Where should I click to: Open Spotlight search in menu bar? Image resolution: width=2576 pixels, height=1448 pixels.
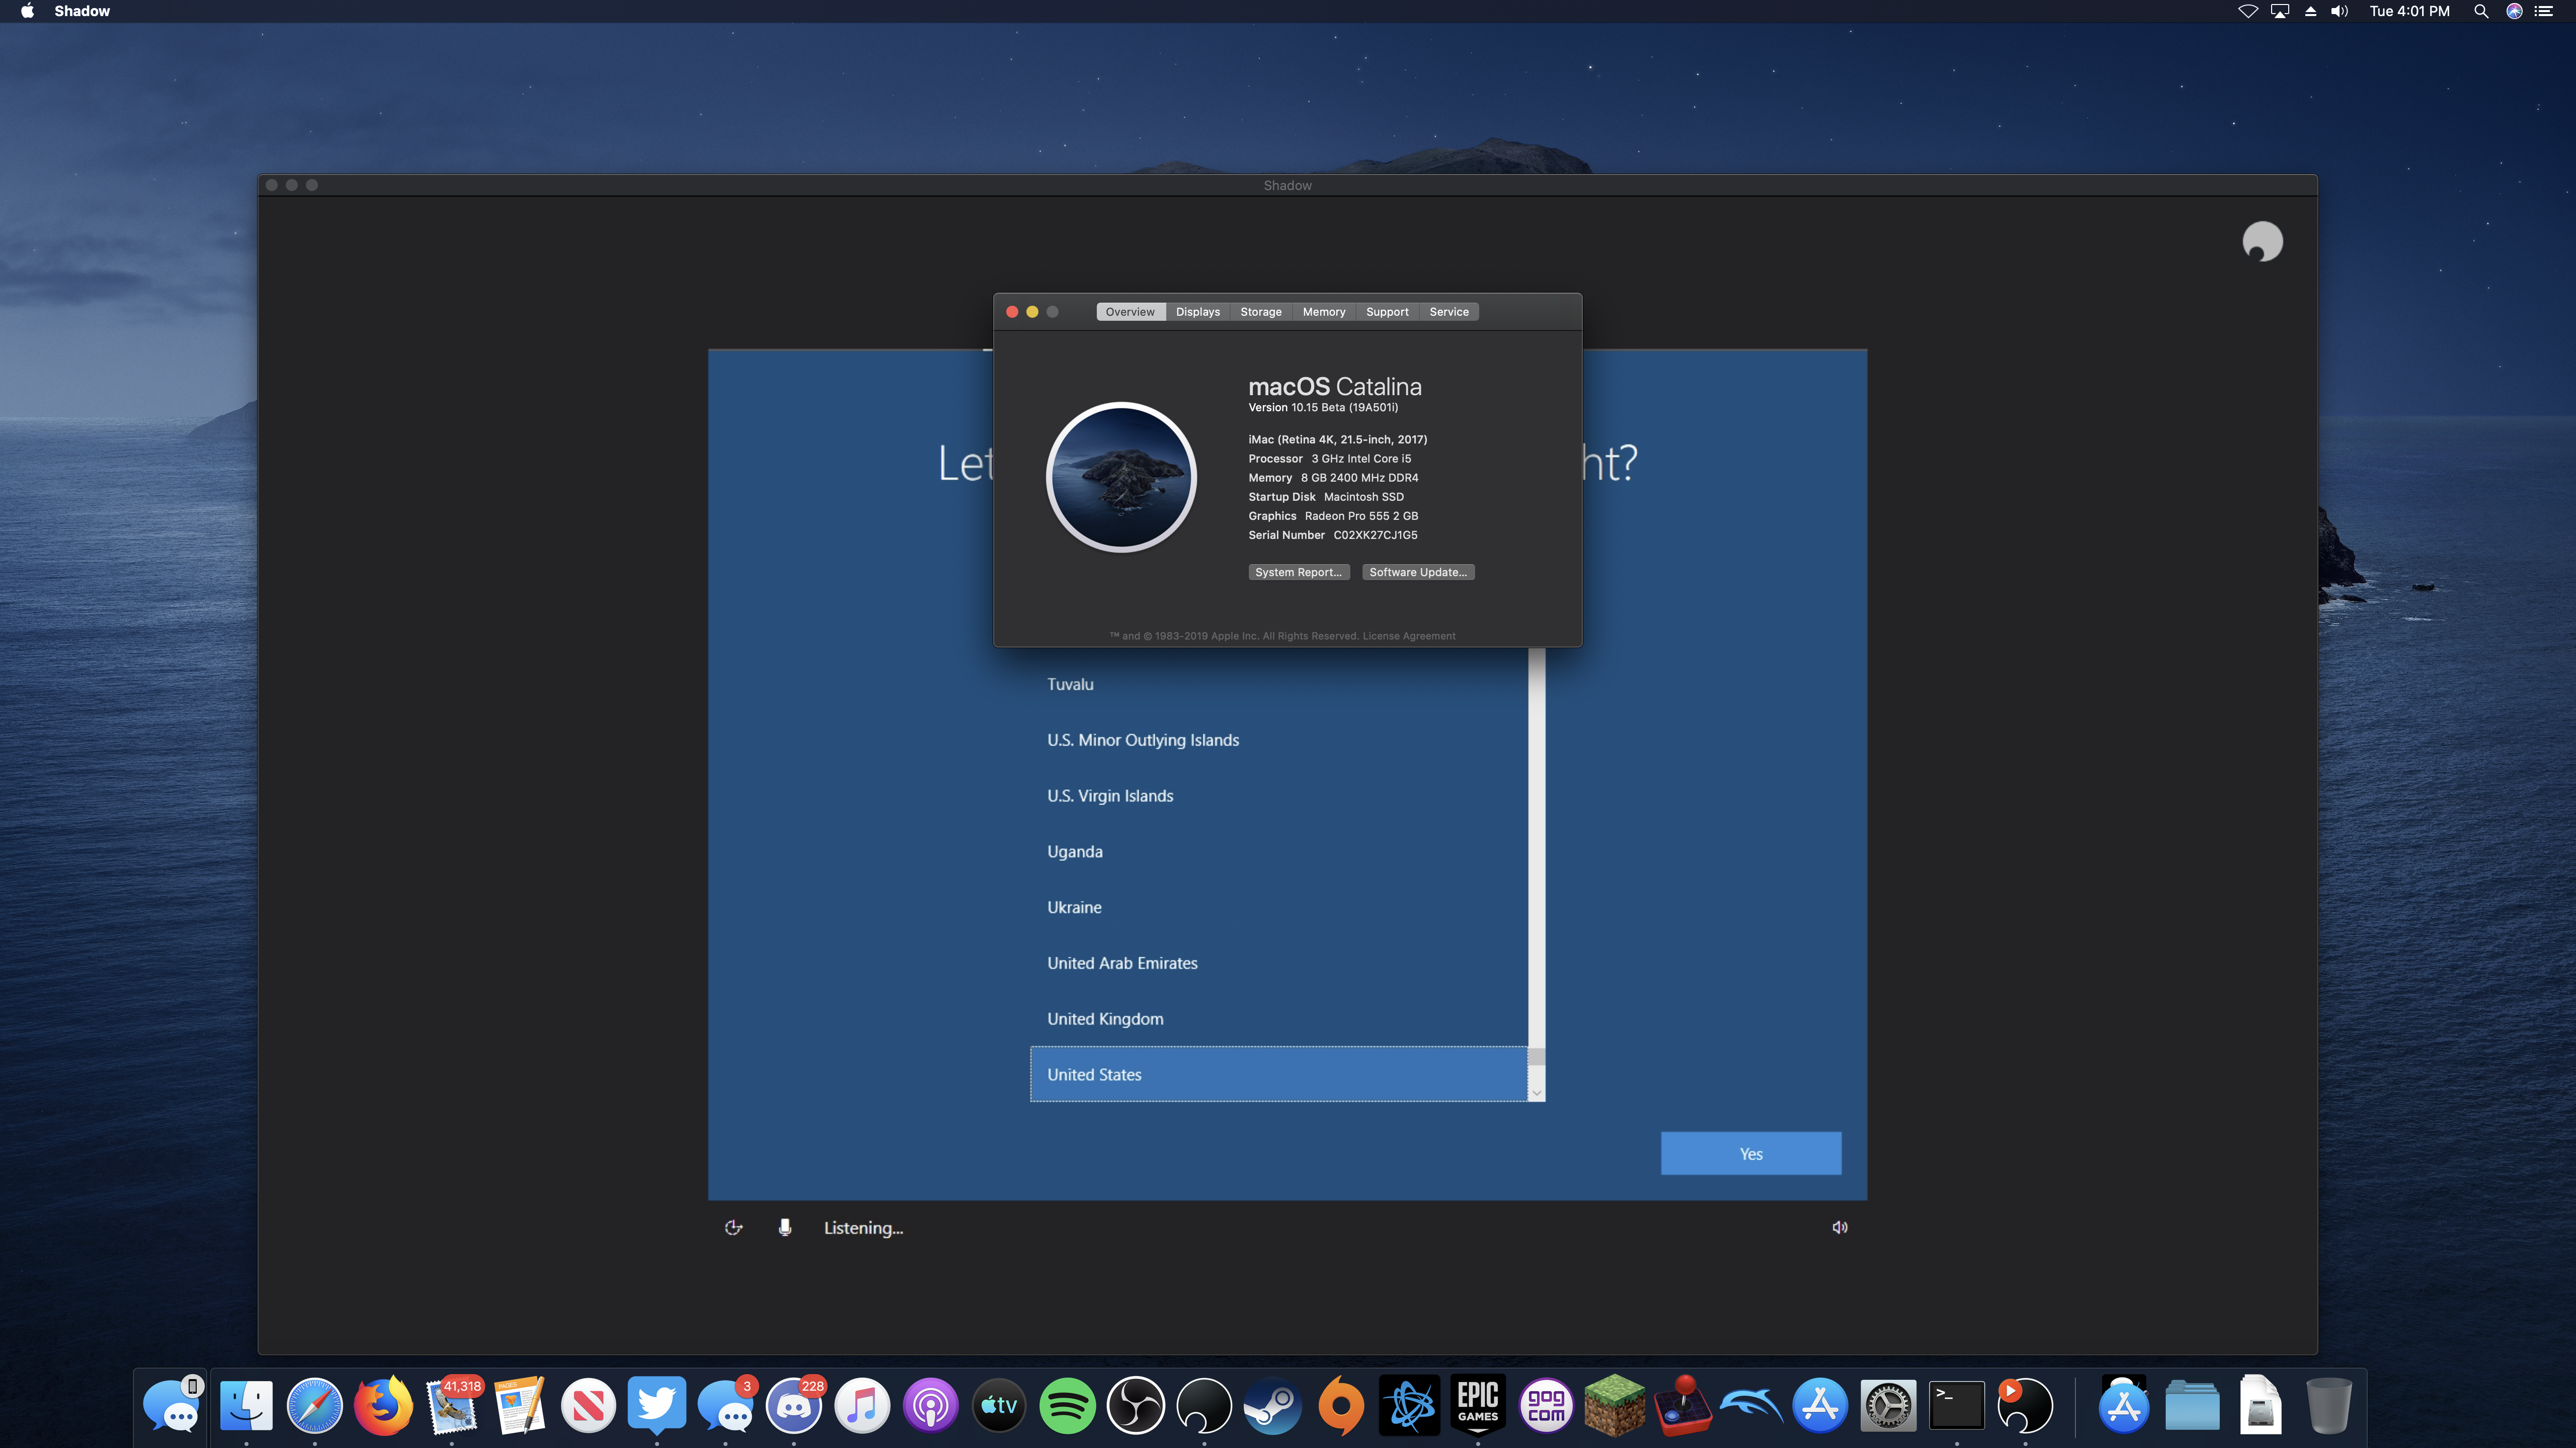2481,11
